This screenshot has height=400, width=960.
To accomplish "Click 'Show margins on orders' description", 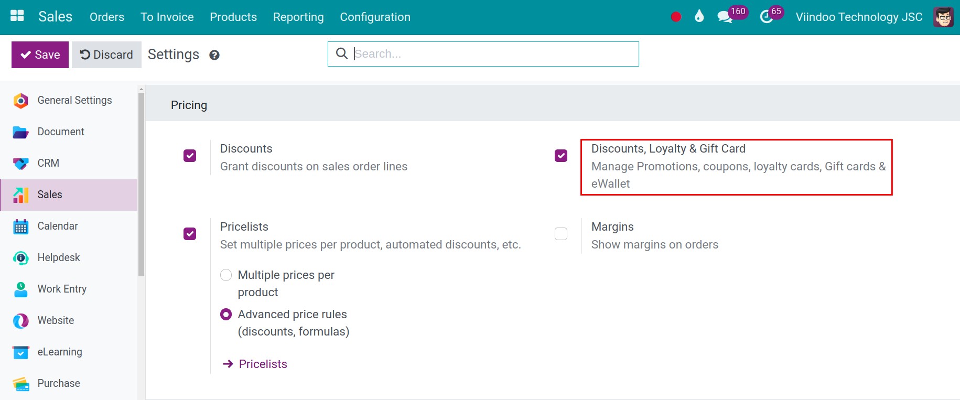I will pos(655,244).
